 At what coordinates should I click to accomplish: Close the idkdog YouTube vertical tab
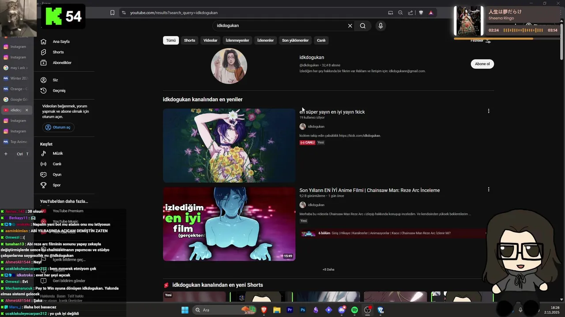click(26, 110)
